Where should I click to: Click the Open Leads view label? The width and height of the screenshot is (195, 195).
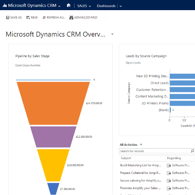tap(133, 63)
